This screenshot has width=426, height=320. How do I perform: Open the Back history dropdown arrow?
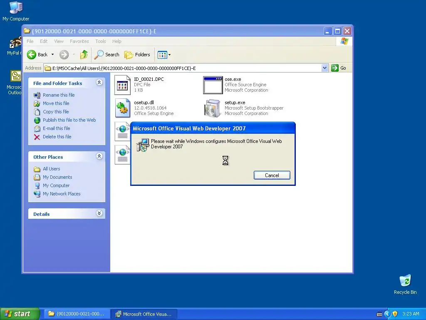52,55
